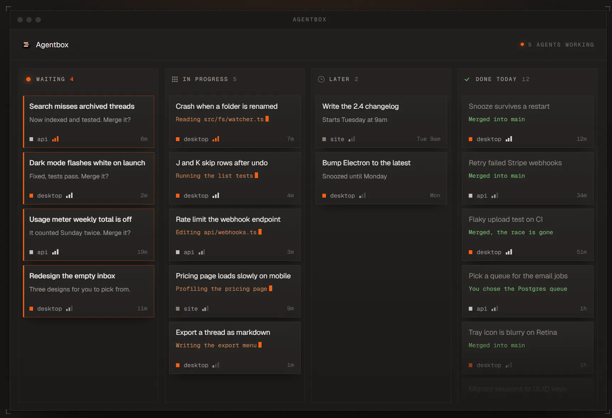This screenshot has width=612, height=418.
Task: Click 'Snoozed until Monday' text
Action: (x=355, y=176)
